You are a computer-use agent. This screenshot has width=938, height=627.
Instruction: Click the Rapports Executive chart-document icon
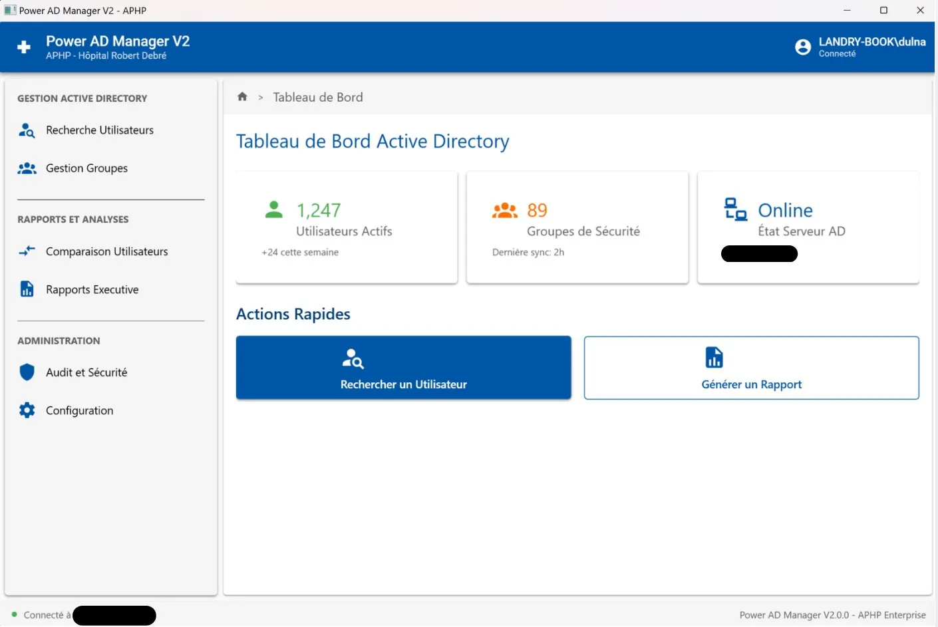click(x=27, y=289)
